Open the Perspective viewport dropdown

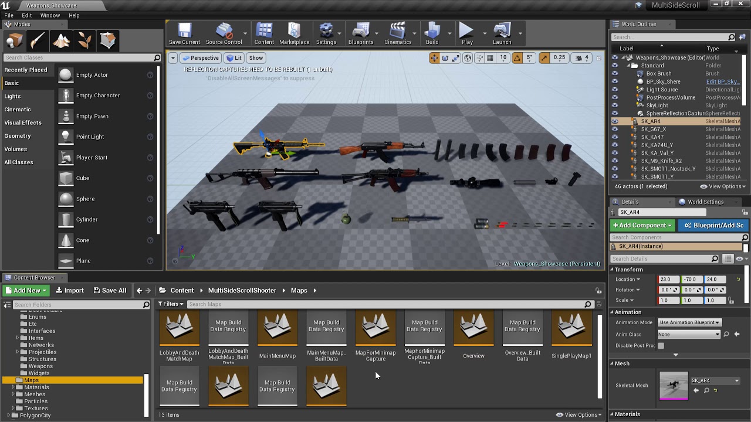pyautogui.click(x=200, y=58)
